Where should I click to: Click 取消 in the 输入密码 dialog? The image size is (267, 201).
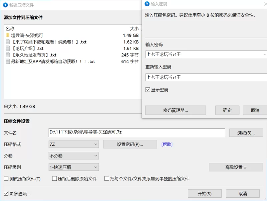click(x=255, y=110)
